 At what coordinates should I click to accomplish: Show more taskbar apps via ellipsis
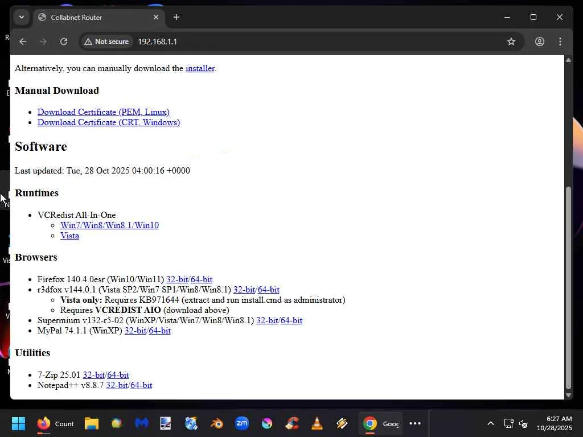[x=415, y=423]
